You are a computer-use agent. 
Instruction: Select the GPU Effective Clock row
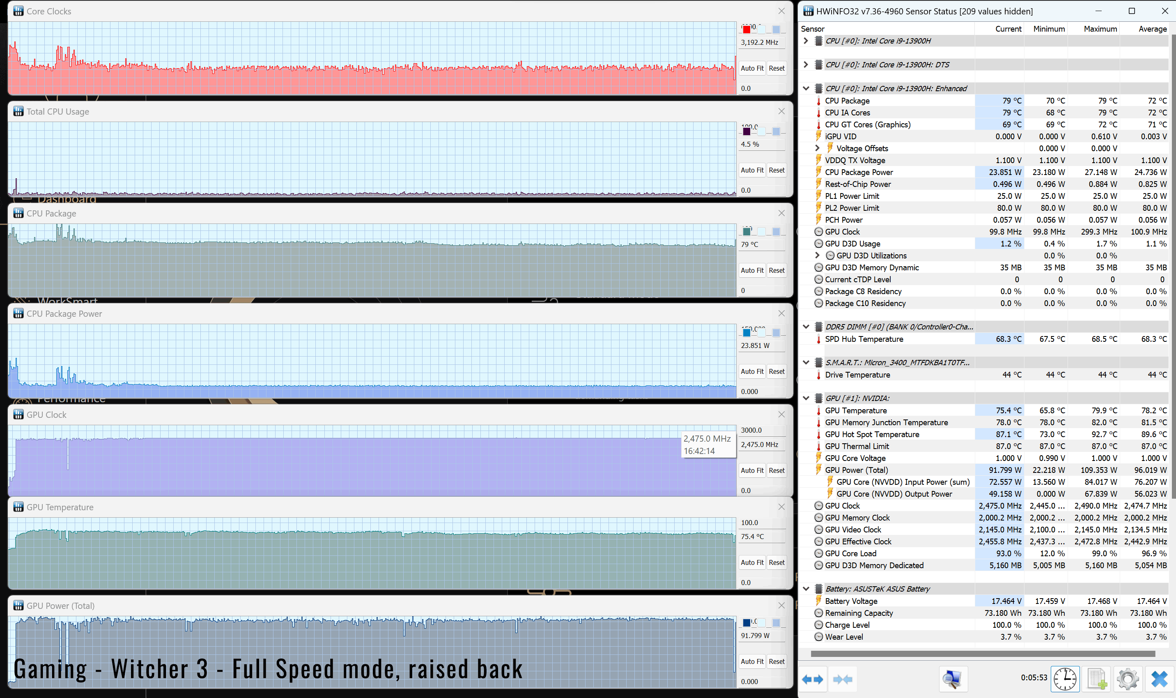[984, 542]
